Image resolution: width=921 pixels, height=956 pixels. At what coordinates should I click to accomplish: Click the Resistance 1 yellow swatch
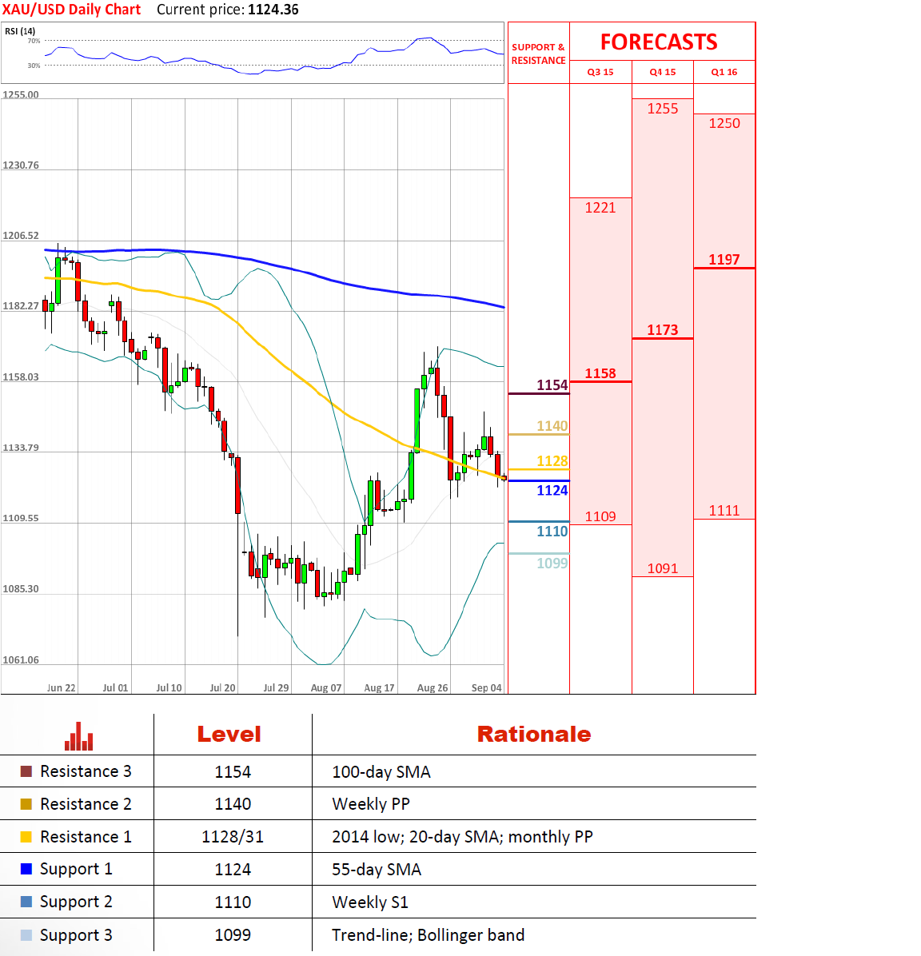[x=26, y=836]
